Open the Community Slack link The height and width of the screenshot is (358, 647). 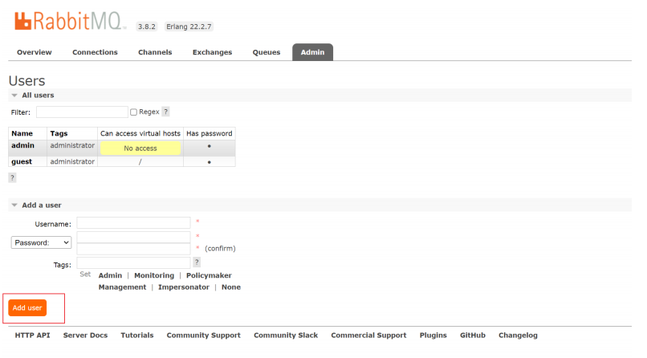click(286, 336)
